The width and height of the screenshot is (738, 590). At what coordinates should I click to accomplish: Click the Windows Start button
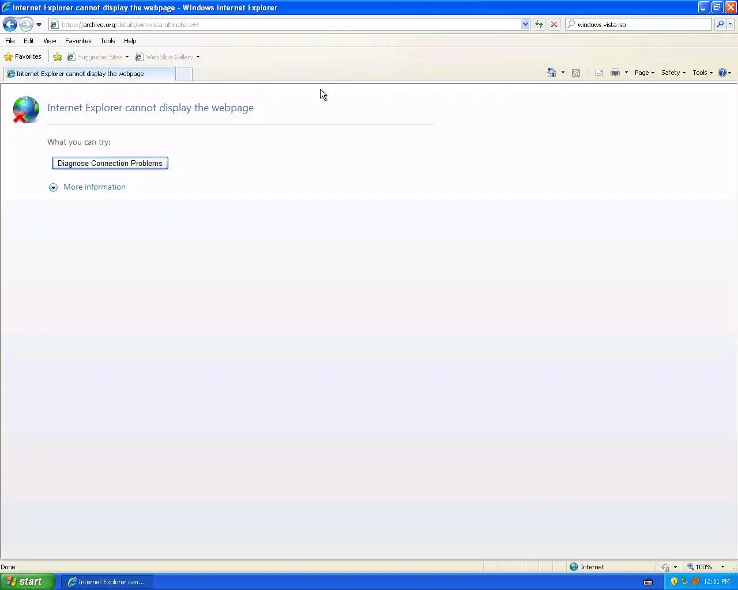[28, 581]
